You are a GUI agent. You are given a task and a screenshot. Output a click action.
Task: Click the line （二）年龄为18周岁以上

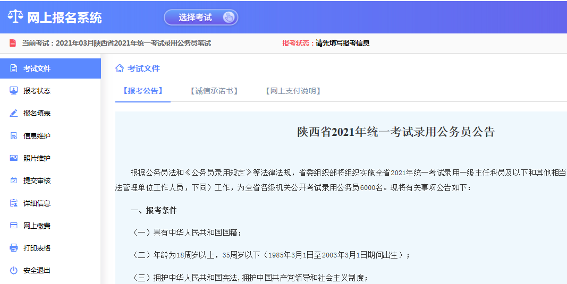(270, 255)
